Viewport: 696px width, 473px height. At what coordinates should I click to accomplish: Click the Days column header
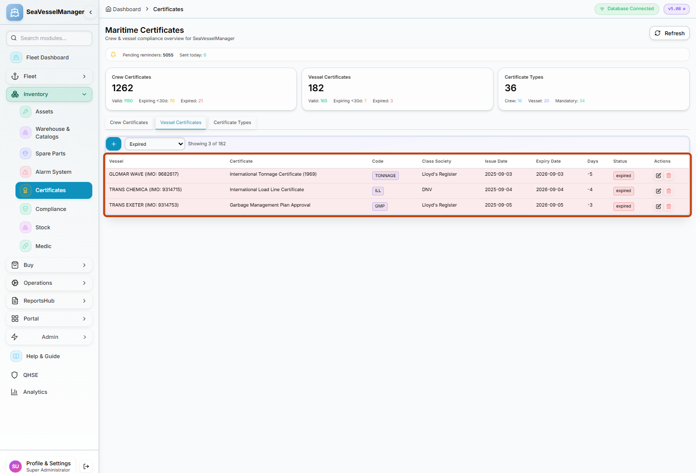click(593, 161)
